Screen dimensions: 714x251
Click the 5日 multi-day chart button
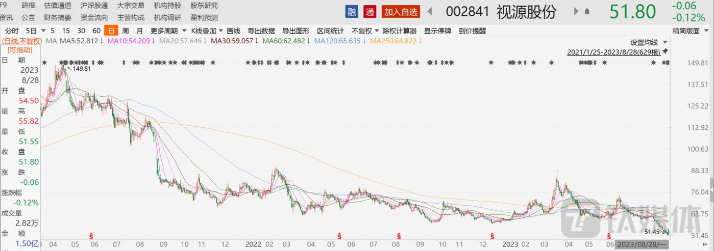[31, 31]
